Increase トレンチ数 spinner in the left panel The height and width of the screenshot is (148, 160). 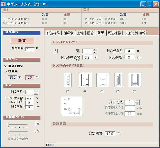pos(36,91)
